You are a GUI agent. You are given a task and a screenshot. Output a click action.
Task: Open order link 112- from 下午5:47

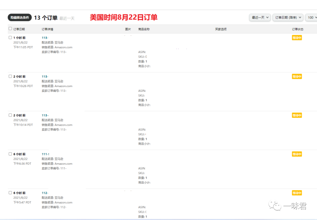45,193
